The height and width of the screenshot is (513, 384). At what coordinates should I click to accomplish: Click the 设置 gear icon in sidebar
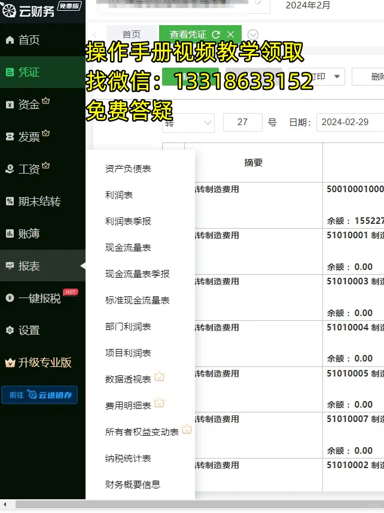click(x=10, y=330)
